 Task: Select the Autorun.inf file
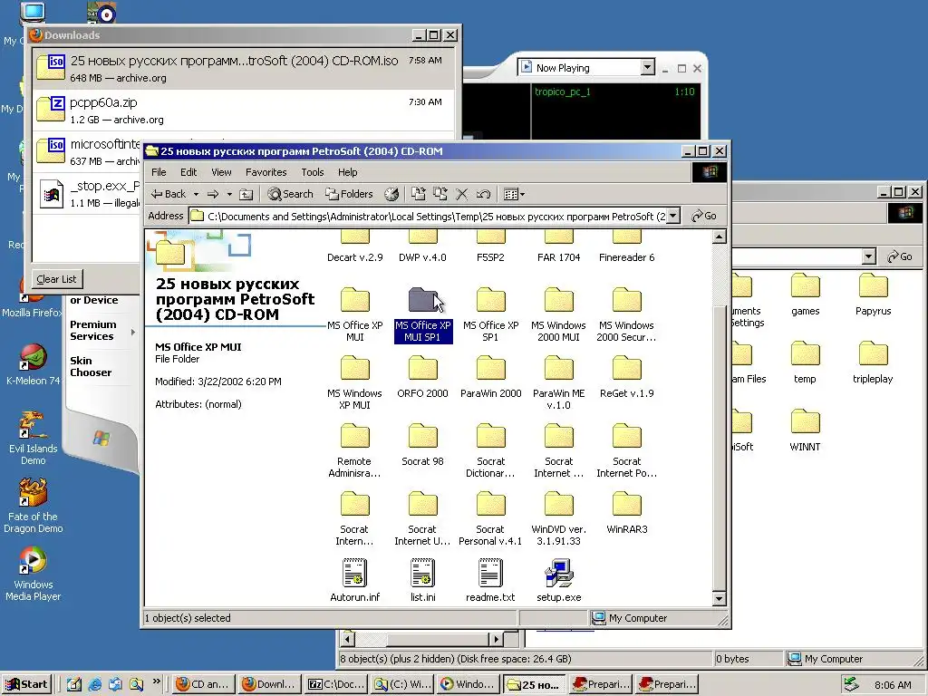point(354,581)
